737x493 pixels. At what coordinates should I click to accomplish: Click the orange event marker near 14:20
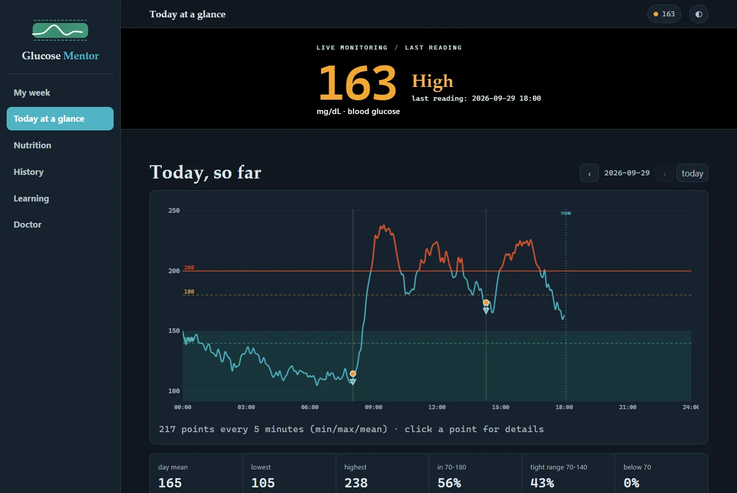[486, 303]
